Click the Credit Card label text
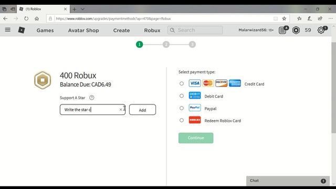This screenshot has width=336, height=189. point(254,84)
